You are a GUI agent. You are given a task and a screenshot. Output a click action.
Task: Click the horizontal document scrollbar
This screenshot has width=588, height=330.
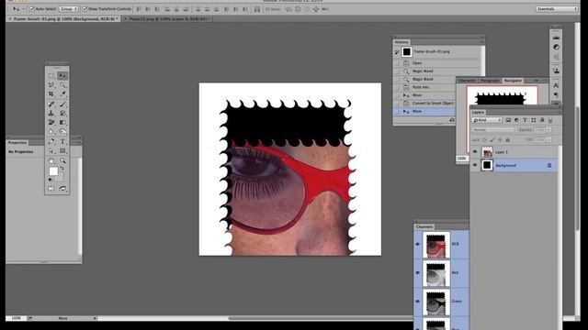[321, 318]
